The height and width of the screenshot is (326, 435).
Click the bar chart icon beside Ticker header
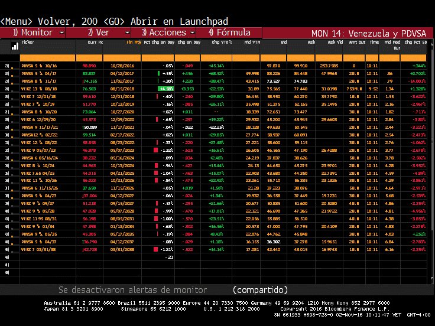(x=15, y=46)
